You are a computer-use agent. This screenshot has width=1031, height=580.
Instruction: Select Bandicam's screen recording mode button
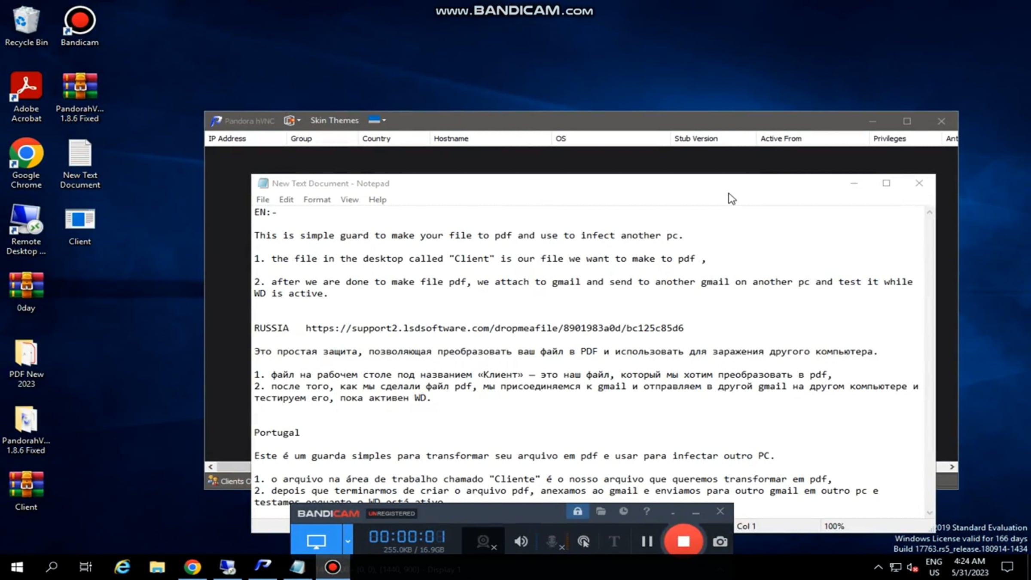point(316,540)
